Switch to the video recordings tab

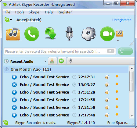[x=61, y=61]
